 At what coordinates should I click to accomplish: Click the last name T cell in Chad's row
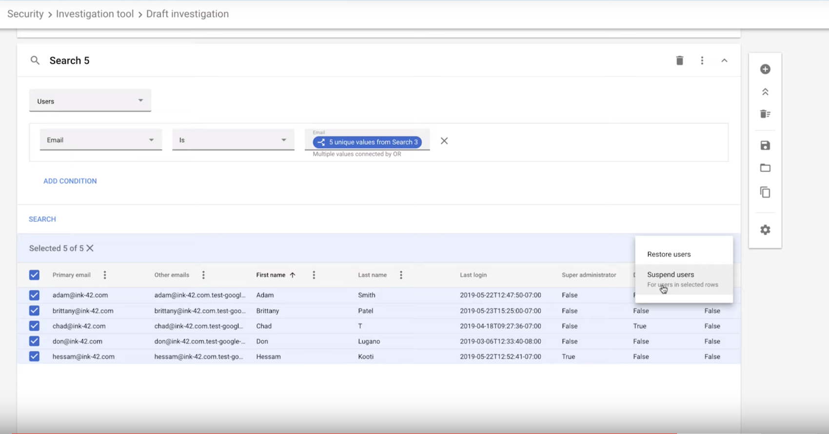pyautogui.click(x=360, y=326)
